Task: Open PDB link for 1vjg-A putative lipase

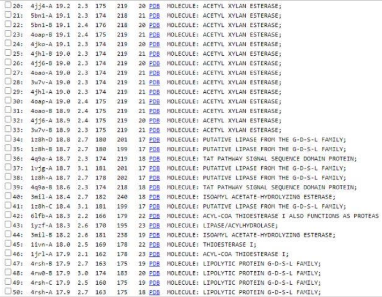Action: (x=155, y=168)
